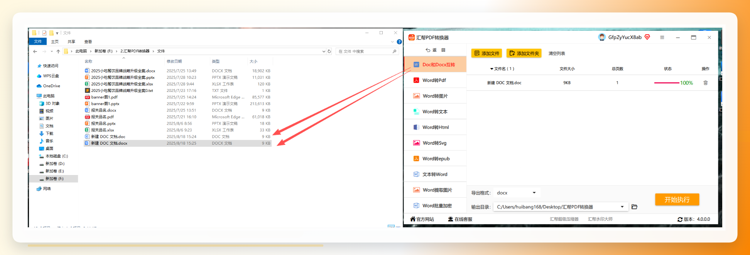The image size is (750, 255).
Task: Open the 汇帮超级压缩器 link
Action: click(x=564, y=219)
